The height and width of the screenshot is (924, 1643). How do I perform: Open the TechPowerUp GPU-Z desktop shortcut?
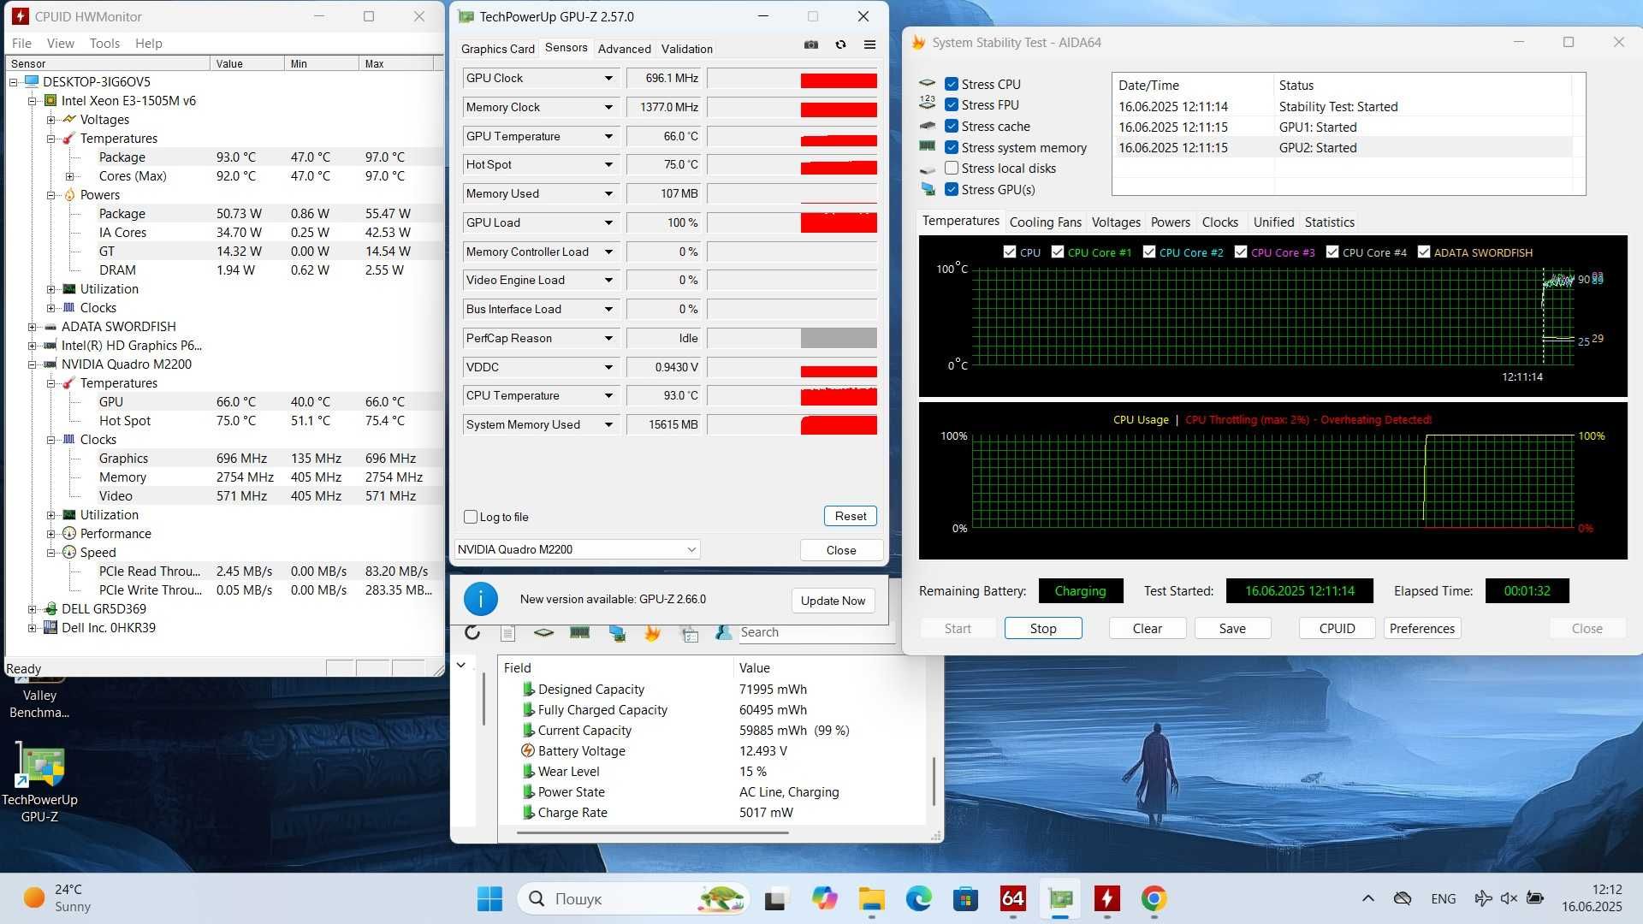pos(39,783)
